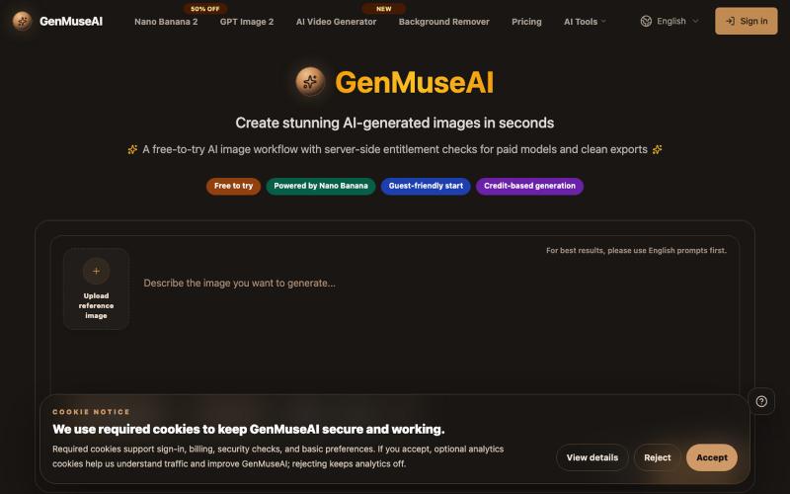
Task: Click the sign-in arrow icon
Action: point(730,21)
